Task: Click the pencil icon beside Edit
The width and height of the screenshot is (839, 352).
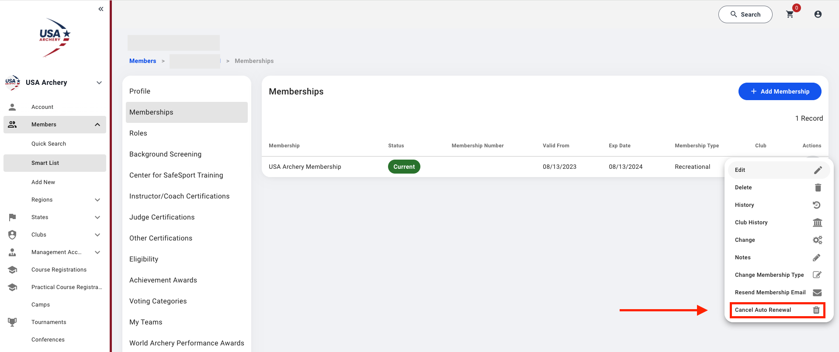Action: point(818,170)
